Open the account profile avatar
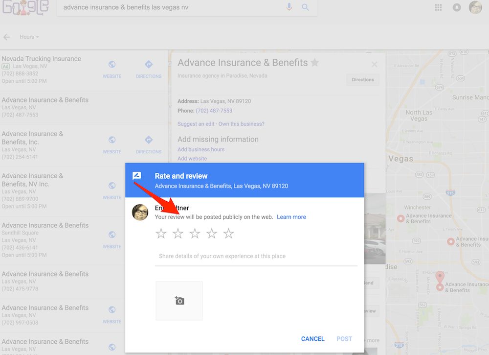489x355 pixels. point(475,7)
